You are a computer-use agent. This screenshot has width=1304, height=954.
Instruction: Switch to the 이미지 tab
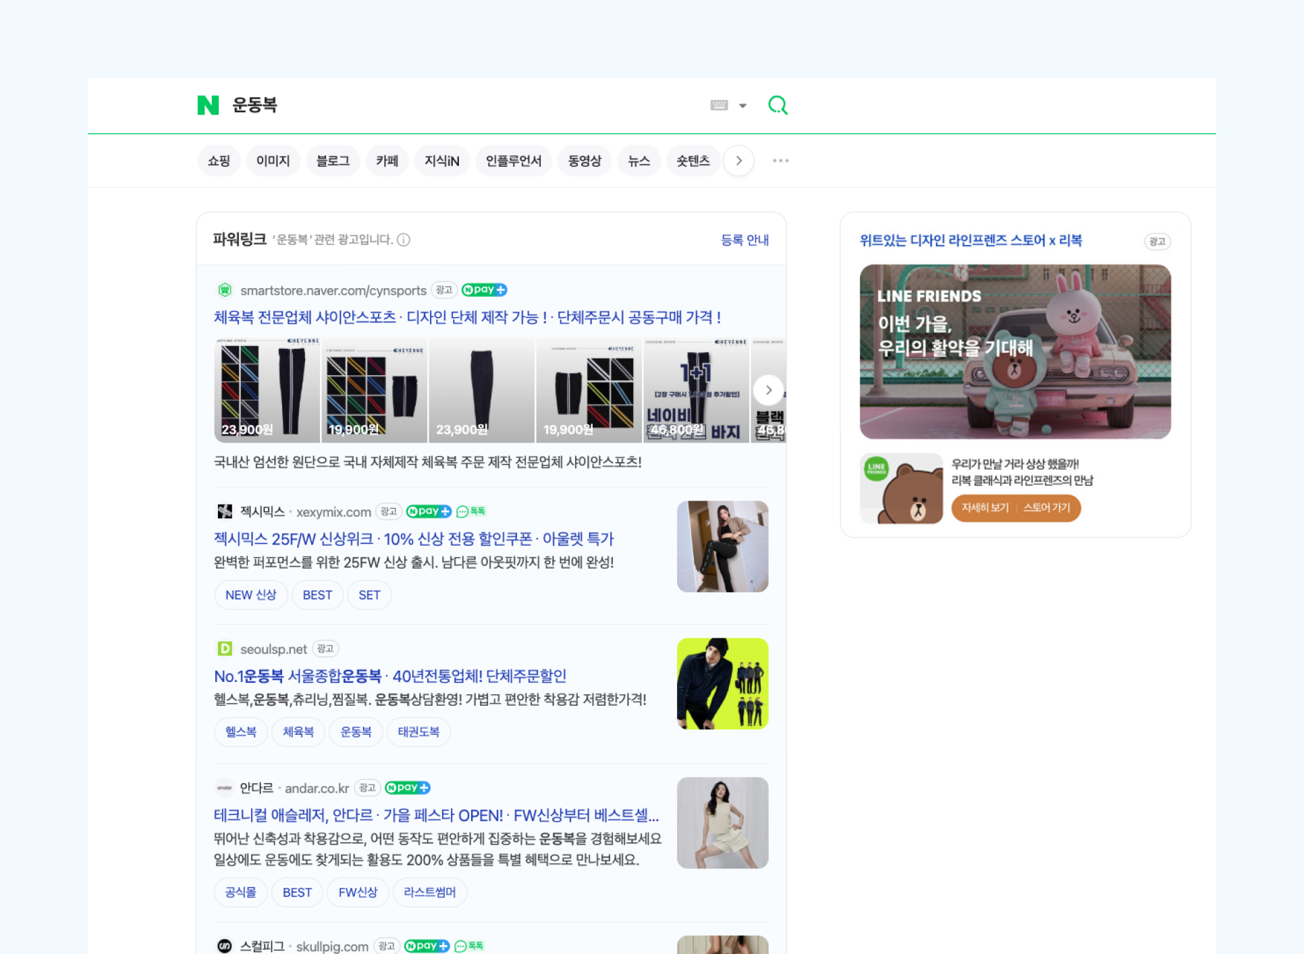tap(273, 161)
